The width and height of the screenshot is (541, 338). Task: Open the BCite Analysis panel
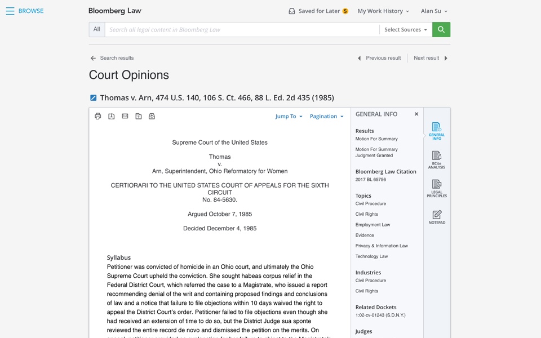tap(437, 159)
